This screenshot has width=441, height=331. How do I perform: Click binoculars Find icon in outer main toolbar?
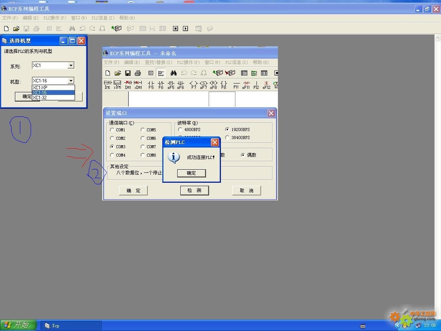[72, 28]
